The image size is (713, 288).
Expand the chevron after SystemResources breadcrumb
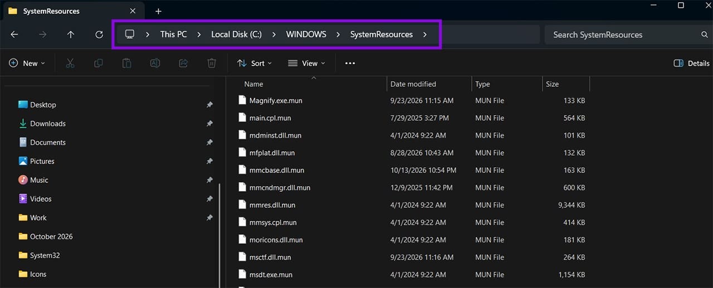click(x=425, y=34)
